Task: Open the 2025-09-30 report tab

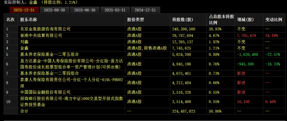Action: pos(54,10)
